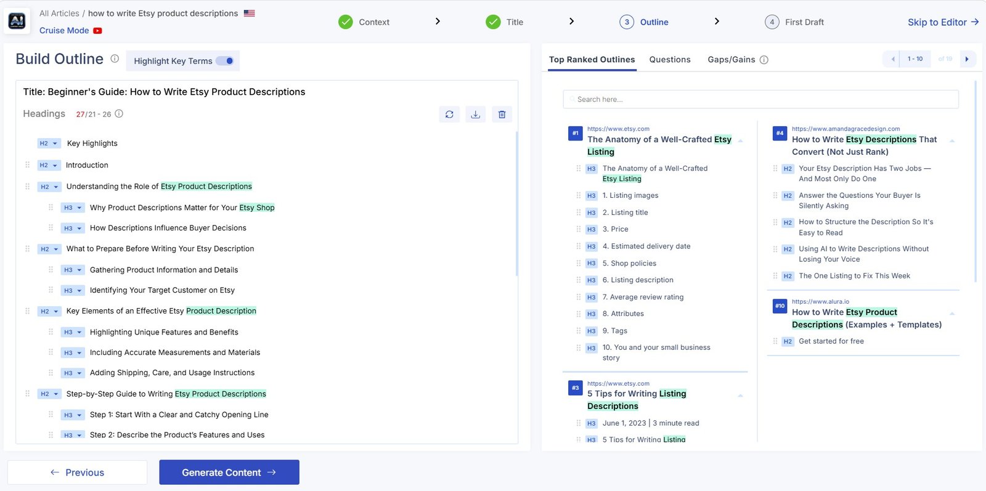The width and height of the screenshot is (986, 491).
Task: Click '4. Estimated delivery date' heading
Action: [646, 246]
